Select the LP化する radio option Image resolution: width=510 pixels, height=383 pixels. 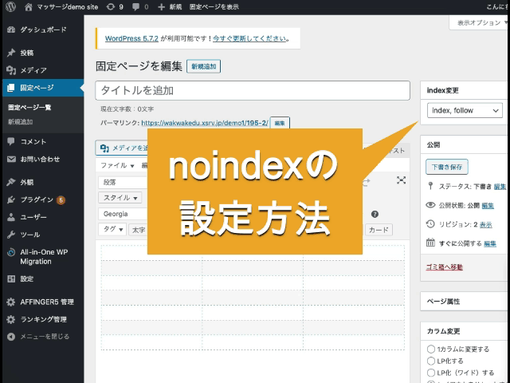431,361
